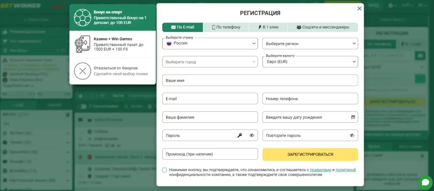Toggle visibility of the repeat password field
This screenshot has height=191, width=434.
[352, 136]
